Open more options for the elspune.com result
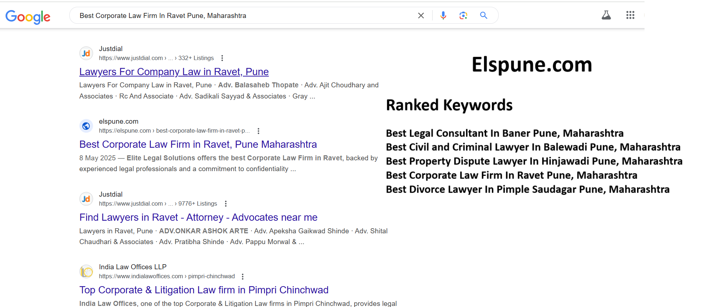Viewport: 702px width, 307px height. click(x=258, y=131)
